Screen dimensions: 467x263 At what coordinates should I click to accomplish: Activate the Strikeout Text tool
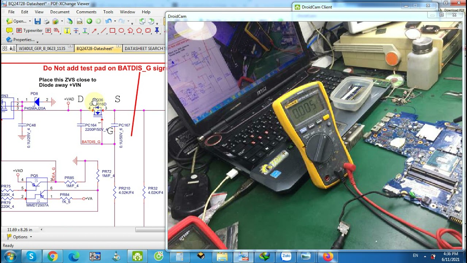(76, 30)
